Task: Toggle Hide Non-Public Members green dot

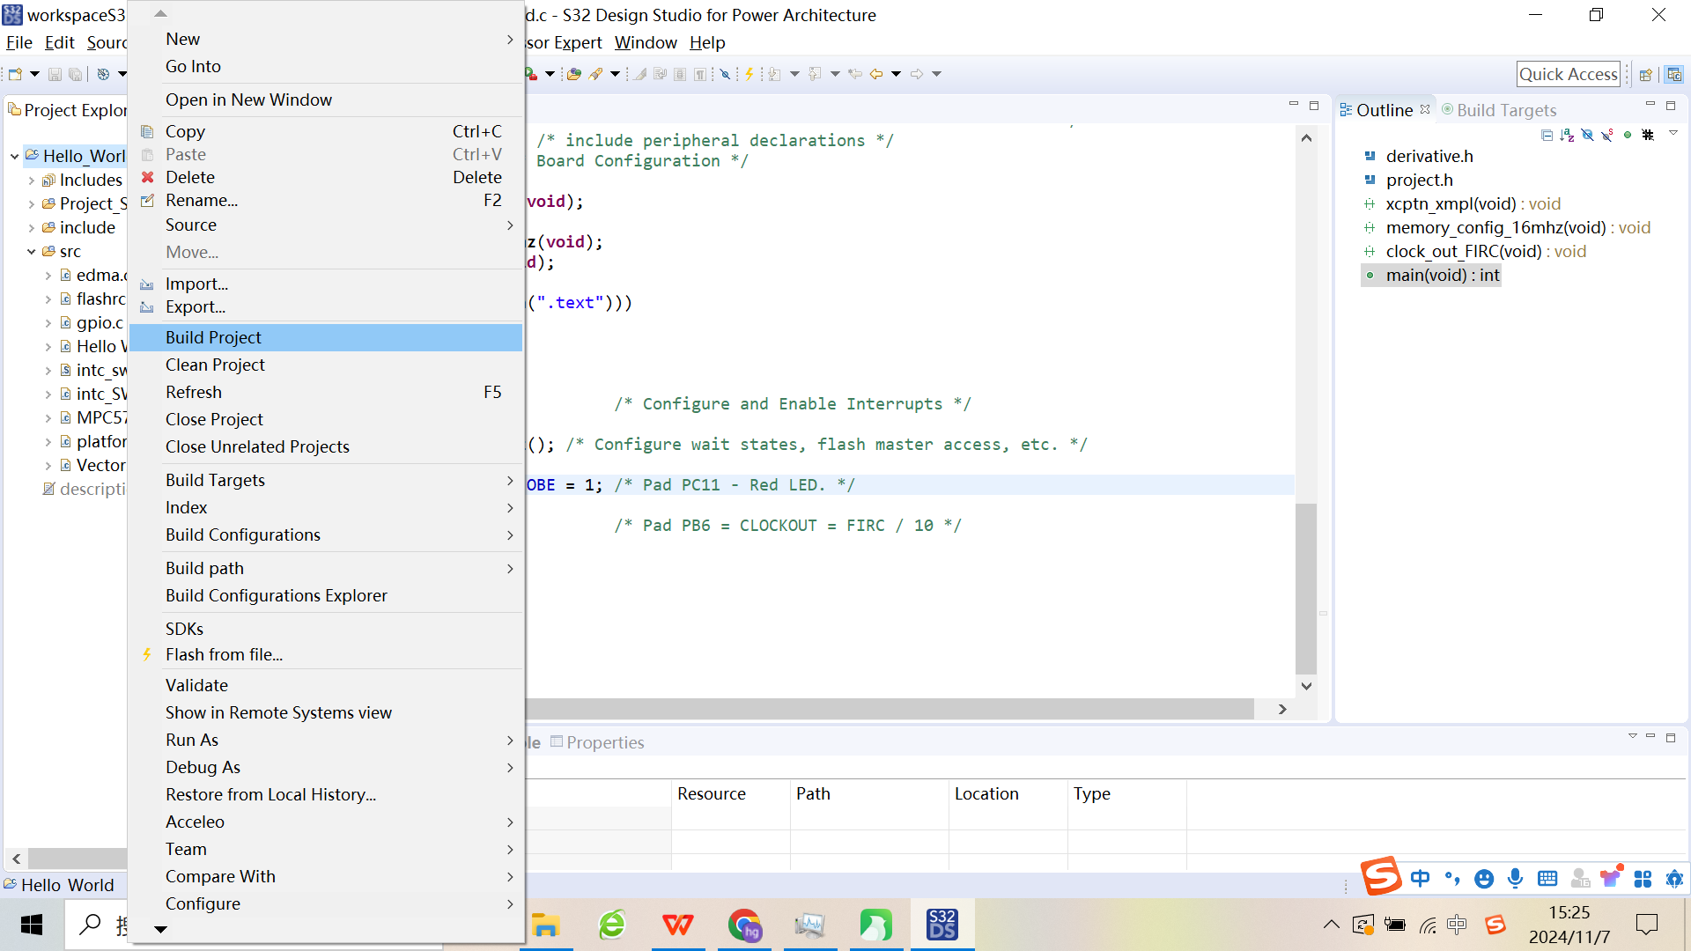Action: click(x=1628, y=135)
